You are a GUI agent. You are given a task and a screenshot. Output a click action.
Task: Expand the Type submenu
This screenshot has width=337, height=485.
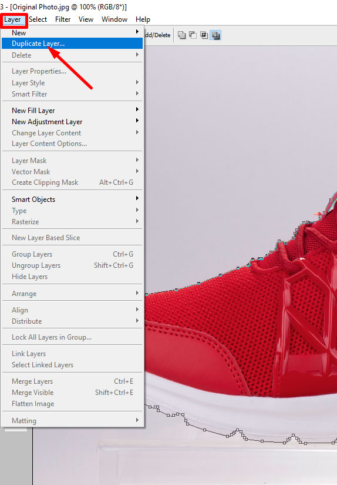coord(72,211)
